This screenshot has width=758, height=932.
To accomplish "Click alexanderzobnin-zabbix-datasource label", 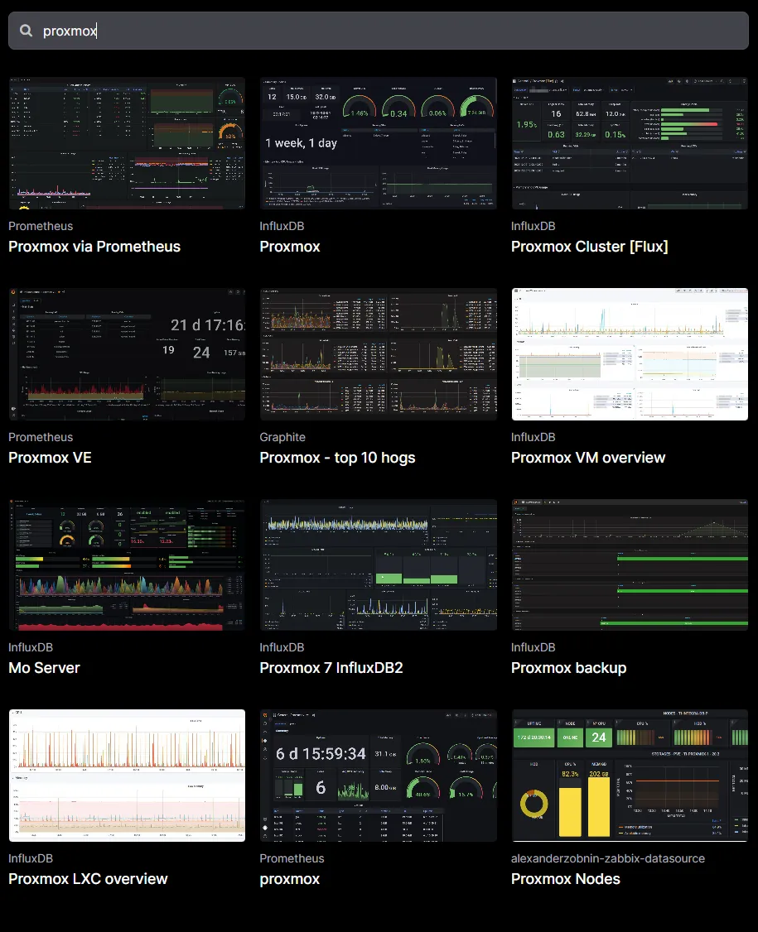I will (x=608, y=858).
